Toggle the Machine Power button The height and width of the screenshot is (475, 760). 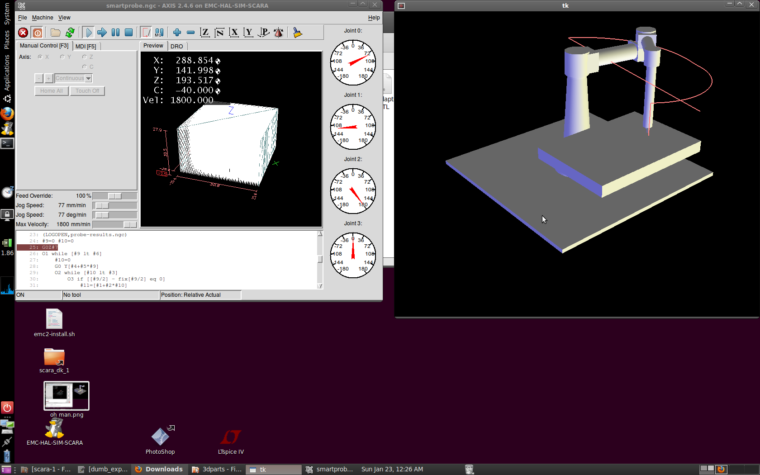tap(38, 33)
